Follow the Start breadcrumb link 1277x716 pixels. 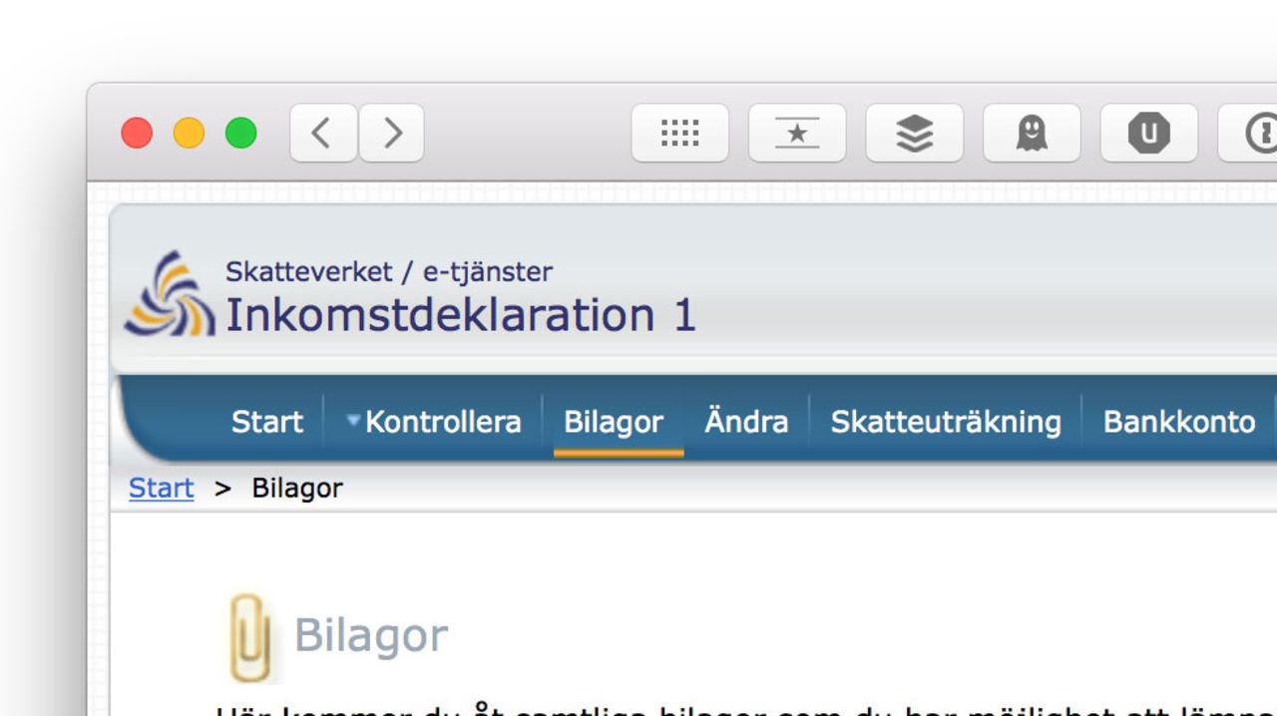(160, 488)
